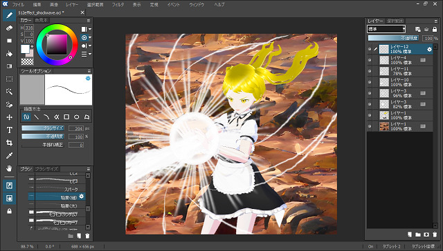This screenshot has width=443, height=251.
Task: Click the duplicate brush icon
Action: [79, 236]
